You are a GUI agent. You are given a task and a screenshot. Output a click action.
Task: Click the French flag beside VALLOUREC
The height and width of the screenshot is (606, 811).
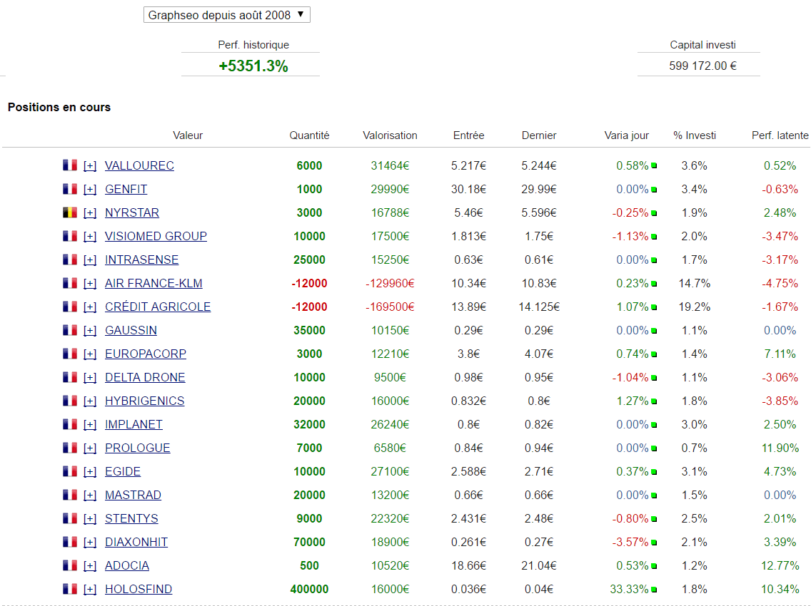[x=70, y=165]
